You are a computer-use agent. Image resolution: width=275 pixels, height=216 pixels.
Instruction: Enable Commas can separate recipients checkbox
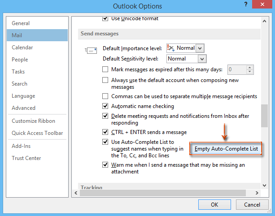[105, 96]
